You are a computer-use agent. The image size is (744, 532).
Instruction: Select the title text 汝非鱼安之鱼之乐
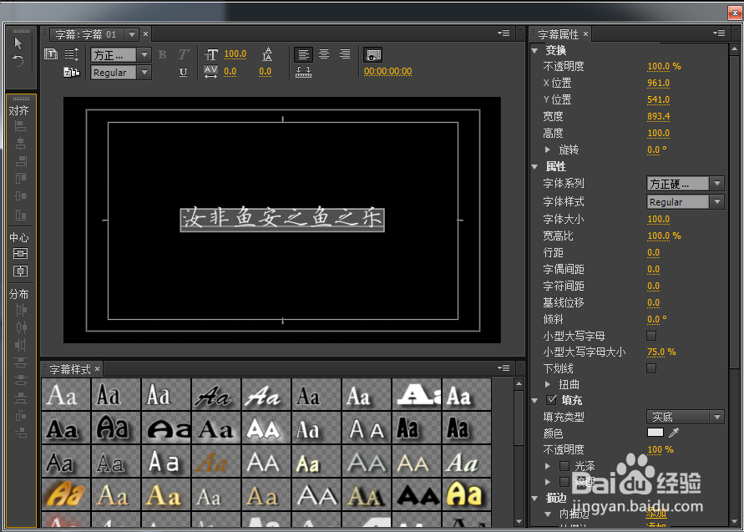[x=282, y=220]
